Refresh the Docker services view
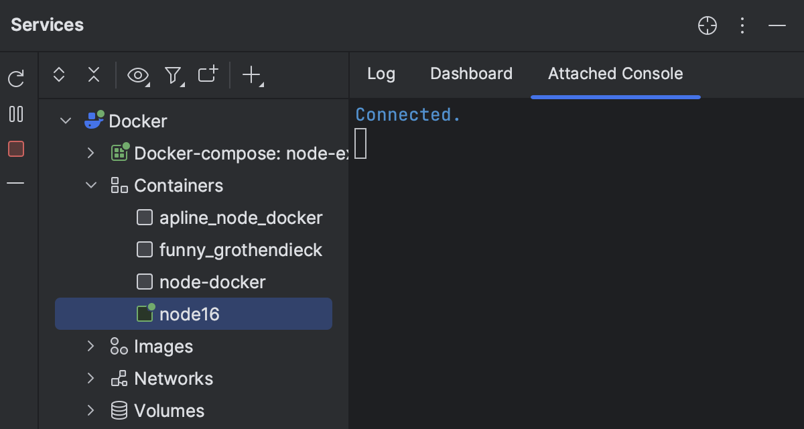The height and width of the screenshot is (429, 804). (x=16, y=78)
